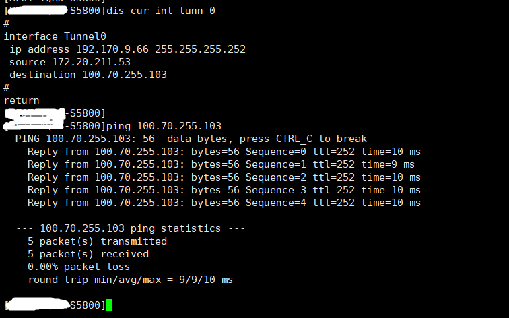The height and width of the screenshot is (318, 509).
Task: Click the "return" line of the config
Action: pos(22,100)
